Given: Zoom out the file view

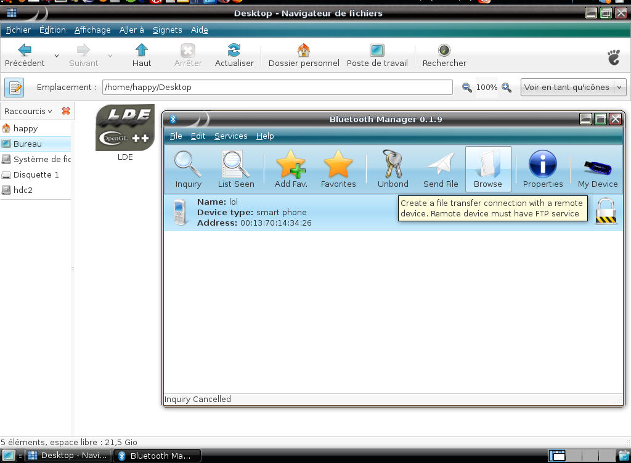Looking at the screenshot, I should [x=467, y=88].
